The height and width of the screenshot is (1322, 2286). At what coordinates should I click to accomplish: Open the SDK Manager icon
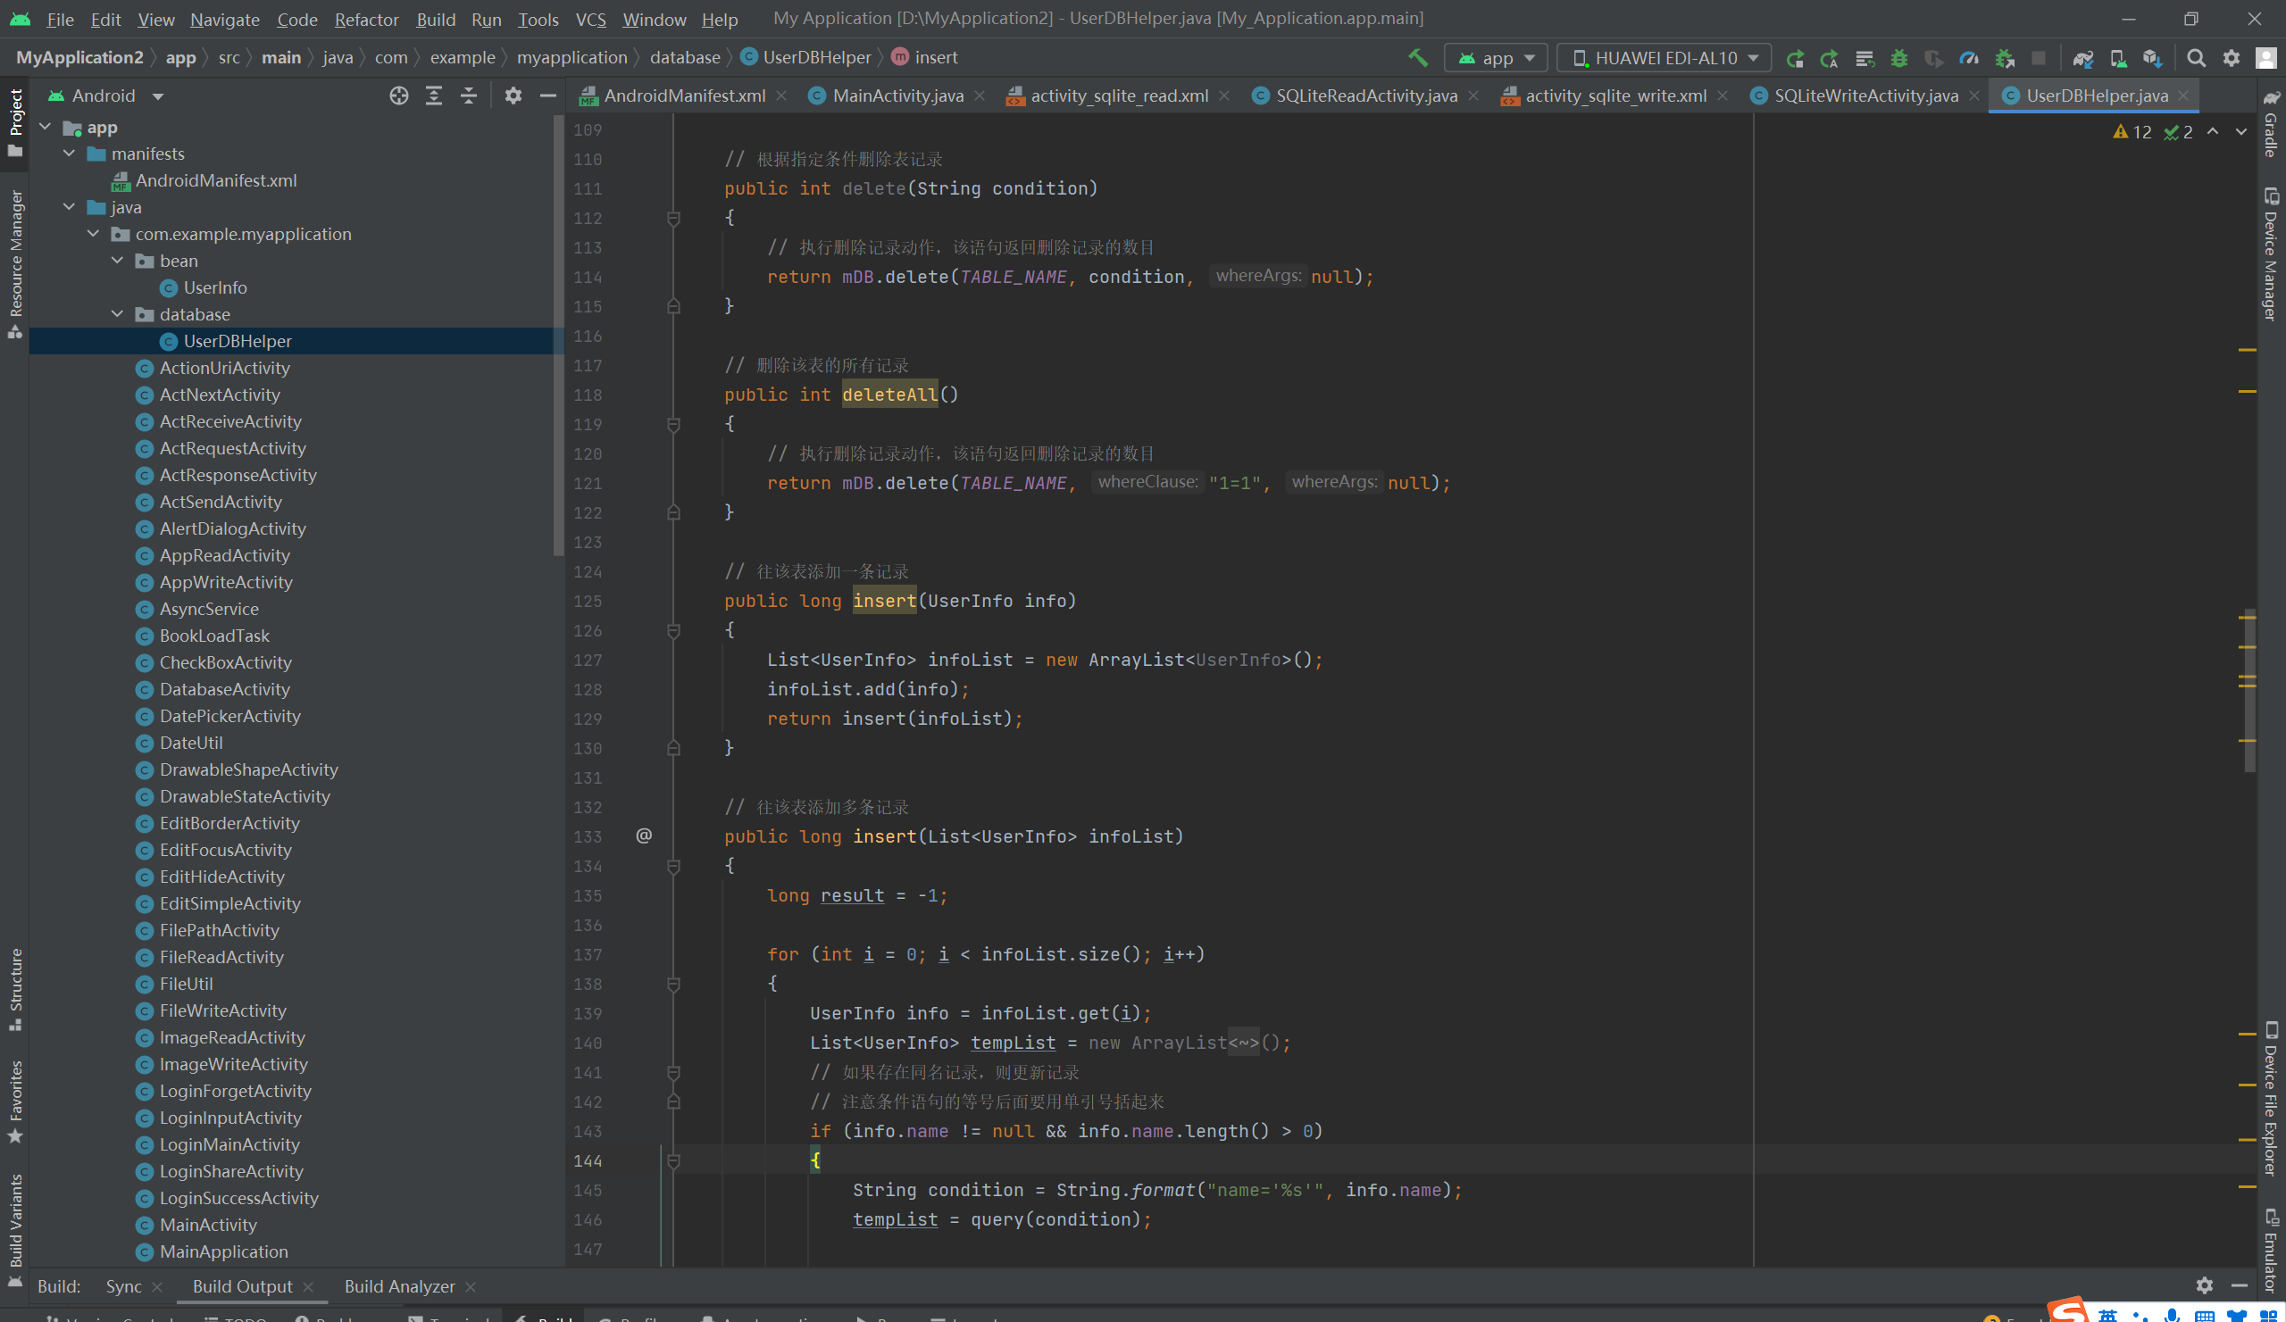[2153, 58]
